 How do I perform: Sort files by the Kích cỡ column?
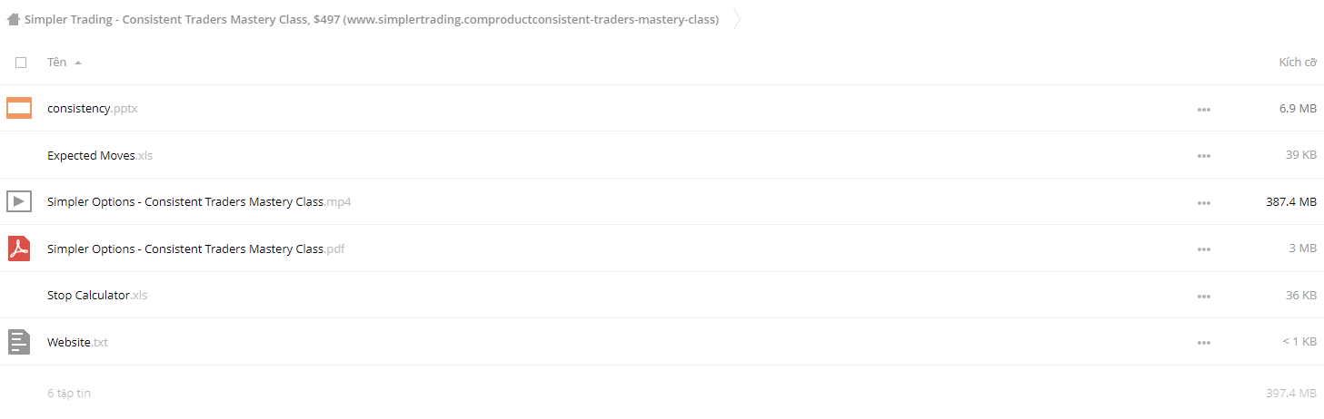click(x=1298, y=63)
